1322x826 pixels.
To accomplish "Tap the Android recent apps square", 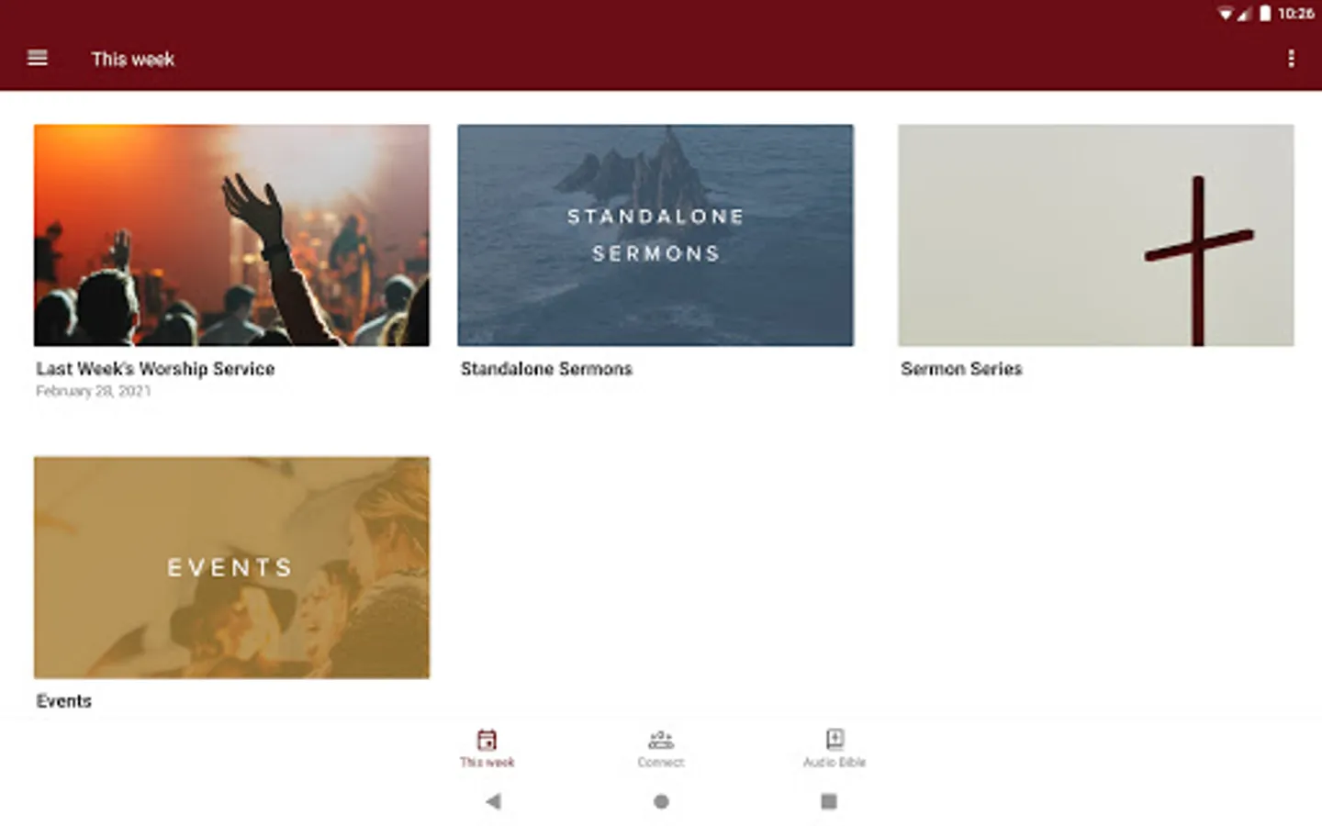I will pos(828,801).
